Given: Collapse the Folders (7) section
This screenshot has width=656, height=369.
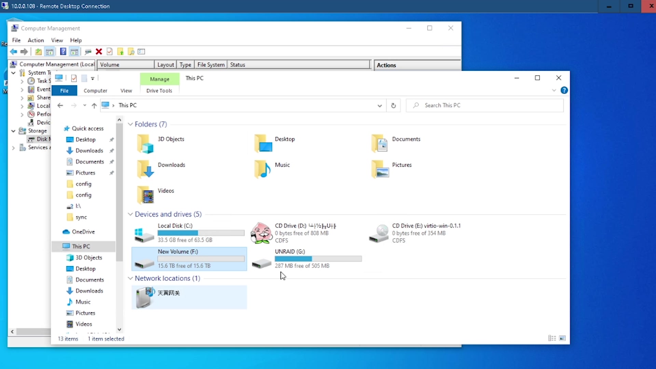Looking at the screenshot, I should (x=131, y=124).
